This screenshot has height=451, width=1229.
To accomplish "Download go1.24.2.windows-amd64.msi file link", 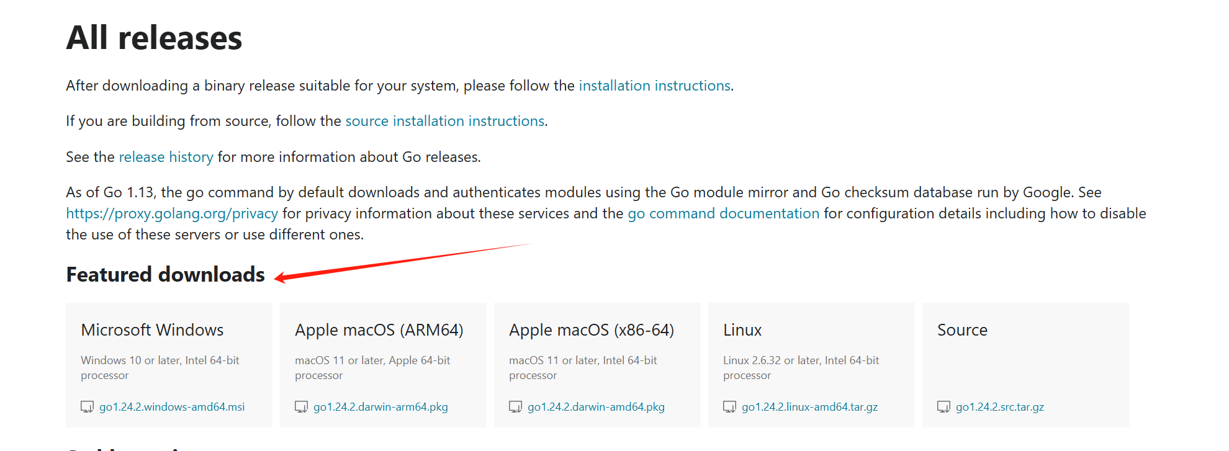I will coord(172,407).
